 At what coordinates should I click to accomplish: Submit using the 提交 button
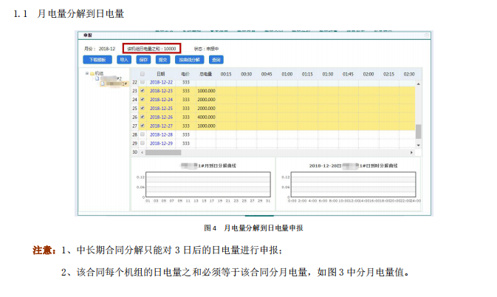(x=163, y=59)
